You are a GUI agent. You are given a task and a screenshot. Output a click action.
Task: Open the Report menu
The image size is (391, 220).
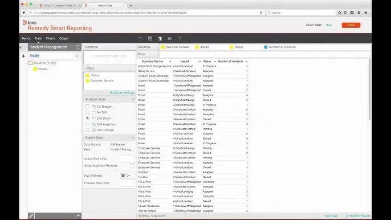pos(26,38)
